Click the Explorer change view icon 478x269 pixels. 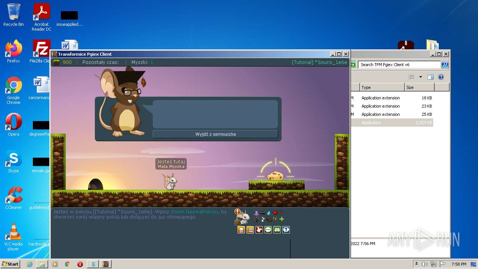(x=412, y=77)
